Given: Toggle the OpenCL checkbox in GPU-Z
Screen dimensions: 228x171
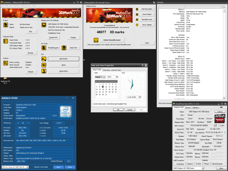Looking at the screenshot, I should pos(186,164).
